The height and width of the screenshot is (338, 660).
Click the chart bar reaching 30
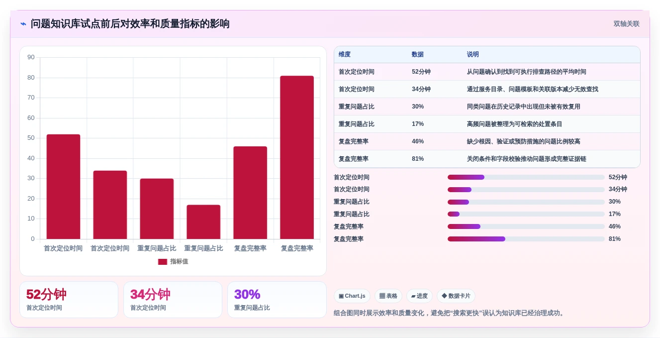[157, 209]
